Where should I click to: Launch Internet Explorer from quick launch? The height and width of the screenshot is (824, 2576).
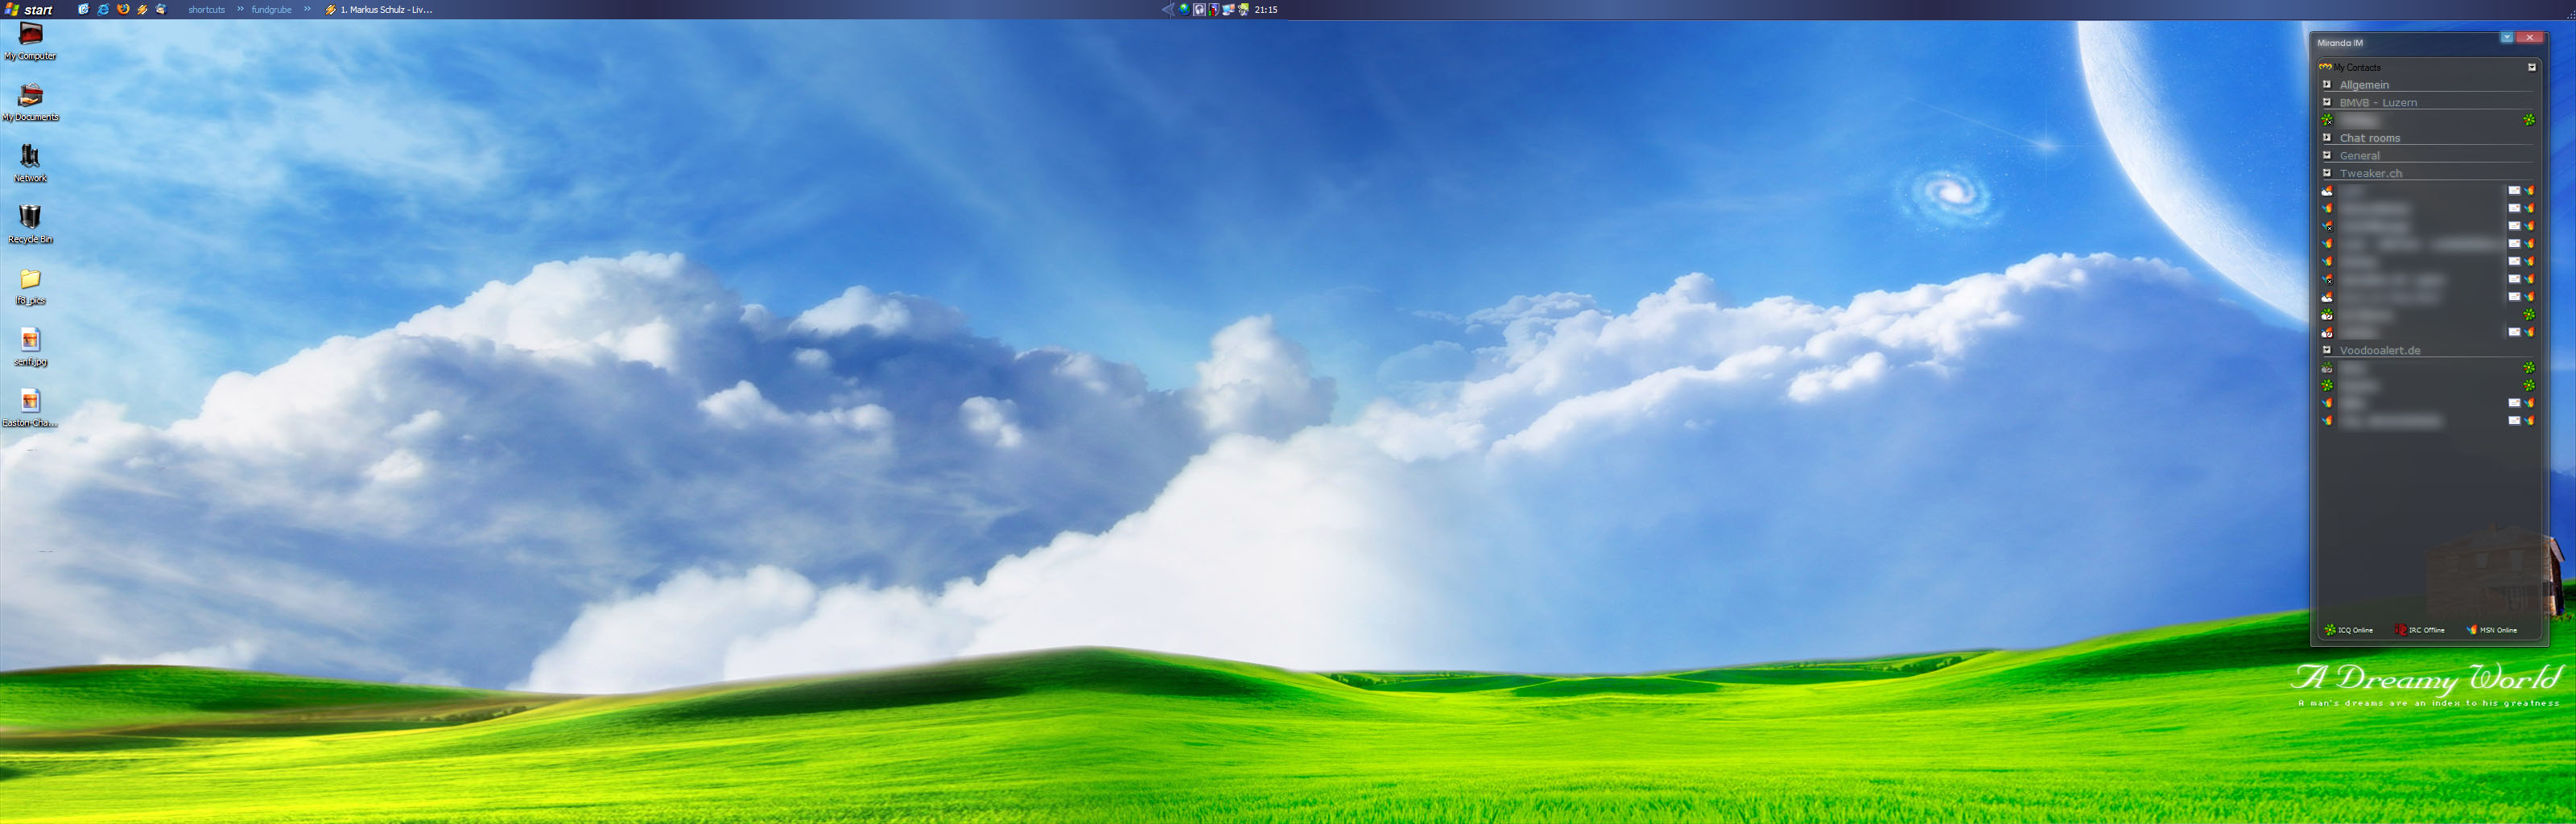click(103, 9)
